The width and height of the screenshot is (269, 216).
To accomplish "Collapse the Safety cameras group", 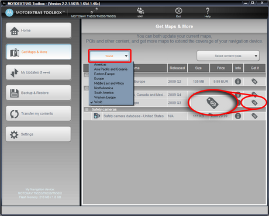I will tap(87, 110).
